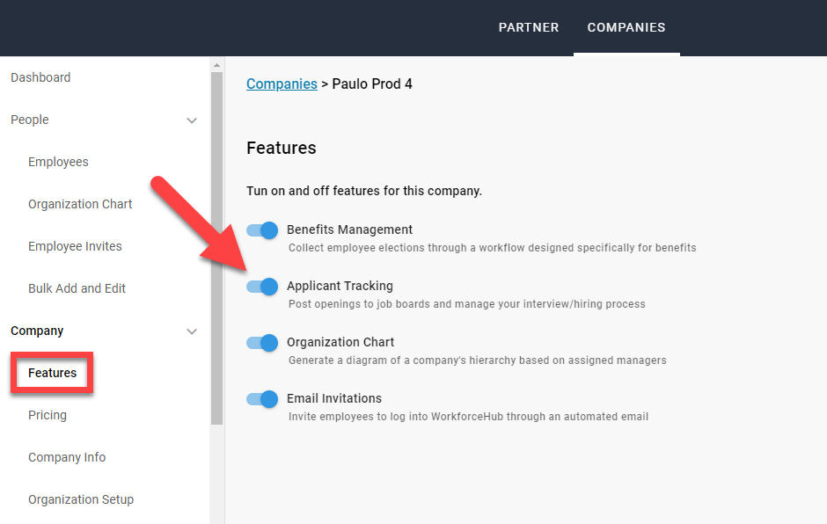
Task: Switch to the PARTNER tab
Action: 528,27
